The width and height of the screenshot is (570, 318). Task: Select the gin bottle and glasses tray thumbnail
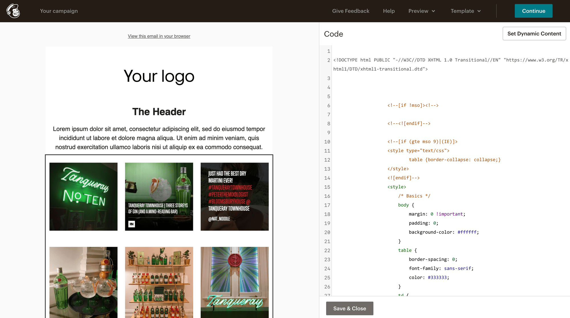(x=84, y=282)
